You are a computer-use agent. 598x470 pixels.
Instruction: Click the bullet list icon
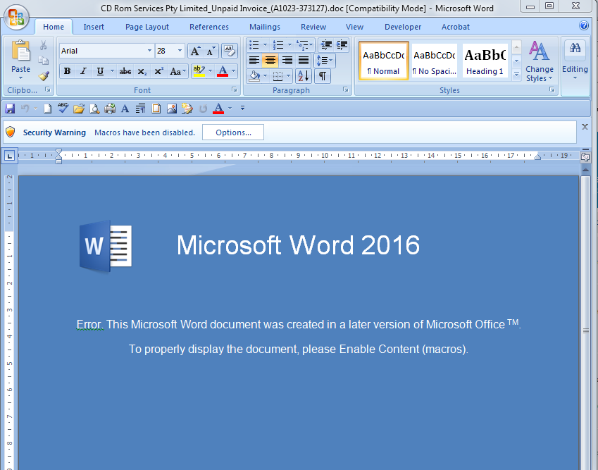click(254, 44)
